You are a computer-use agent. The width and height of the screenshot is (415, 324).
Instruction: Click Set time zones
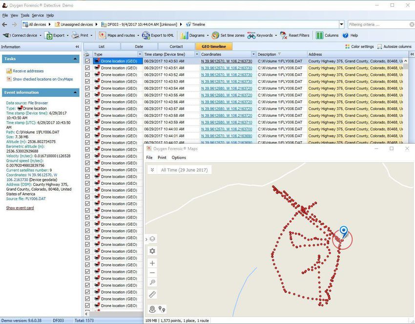click(228, 35)
